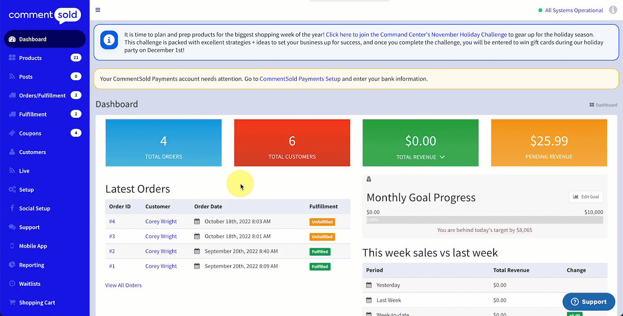Open order #2 link
The height and width of the screenshot is (316, 623).
click(x=112, y=251)
